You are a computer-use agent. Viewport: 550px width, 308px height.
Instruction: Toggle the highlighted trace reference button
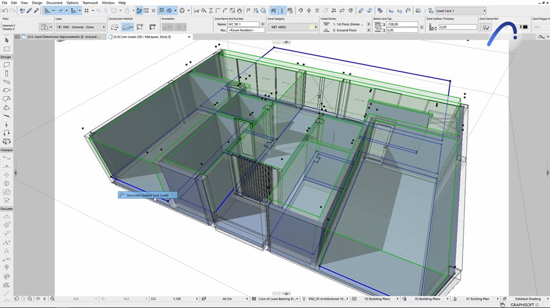pyautogui.click(x=139, y=11)
